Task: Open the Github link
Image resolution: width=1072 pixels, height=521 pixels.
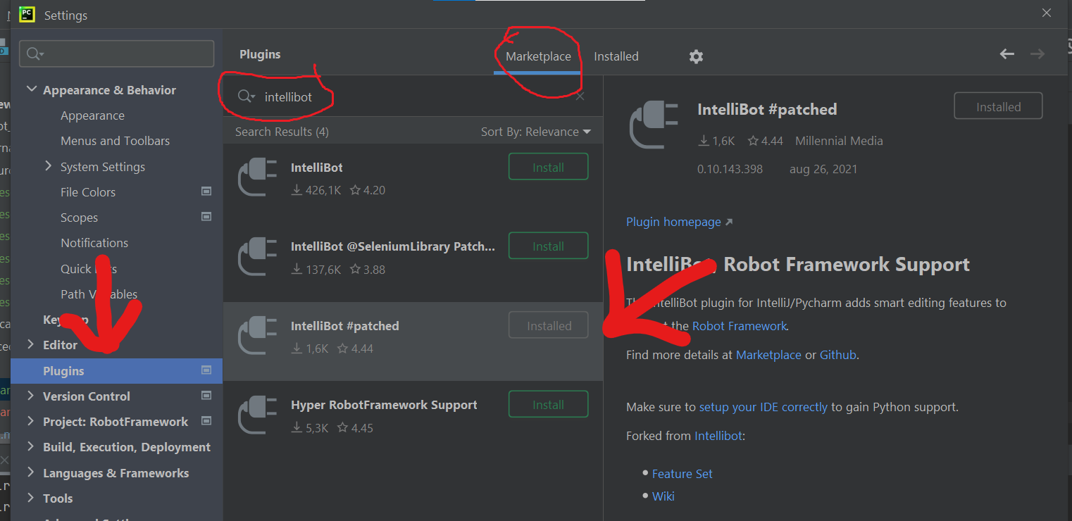Action: point(837,355)
